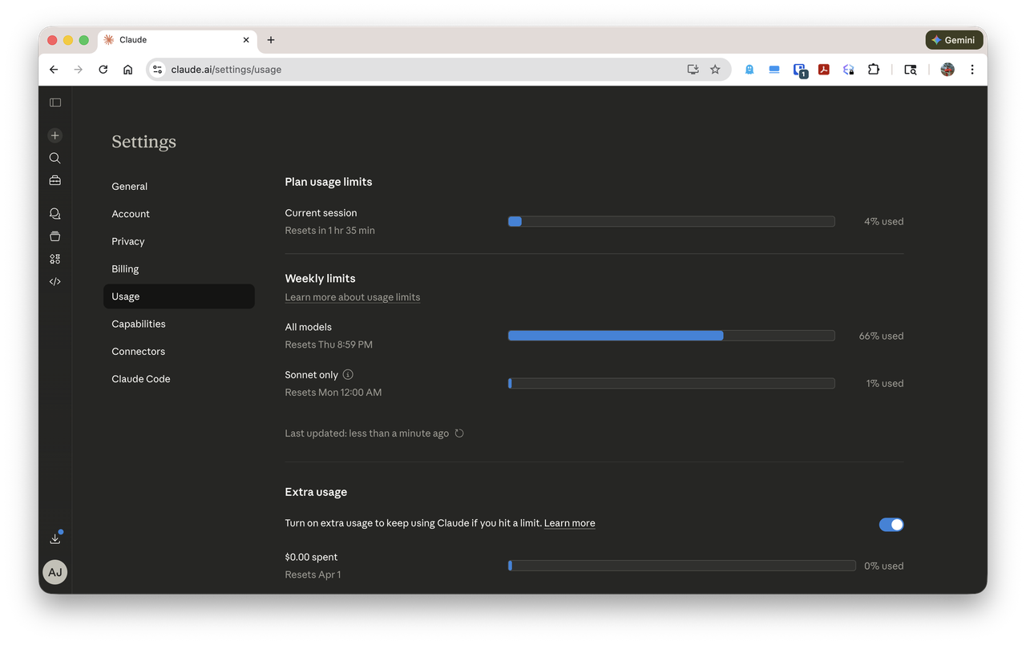This screenshot has width=1026, height=645.
Task: Collapse the Claude sidebar
Action: pos(55,102)
